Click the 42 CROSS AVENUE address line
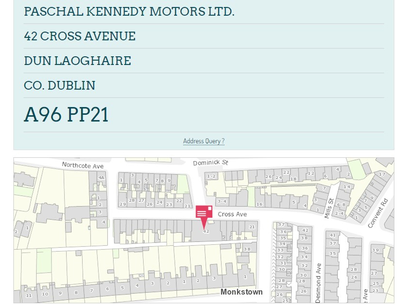Image resolution: width=407 pixels, height=305 pixels. [x=80, y=36]
